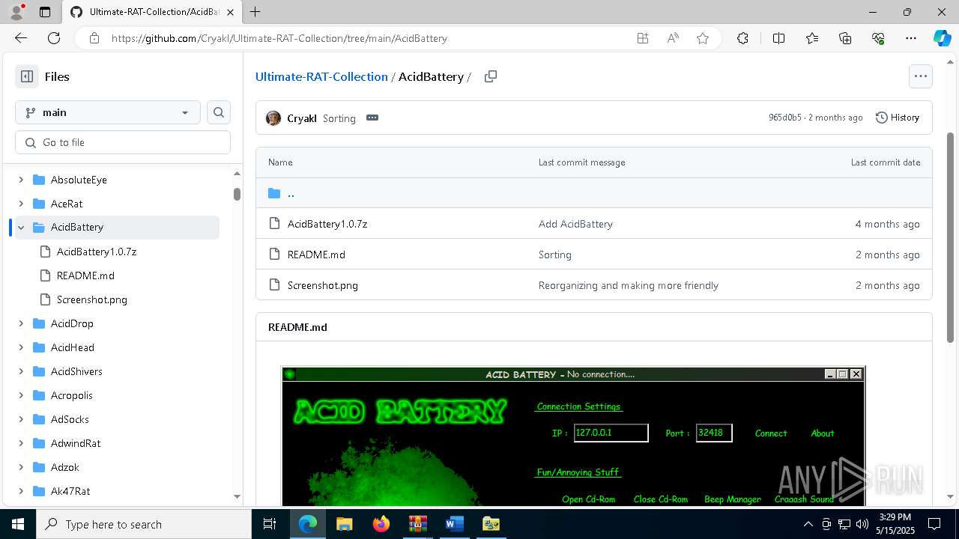Click the Acid Battery screenshot image
Image resolution: width=959 pixels, height=539 pixels.
pos(573,436)
